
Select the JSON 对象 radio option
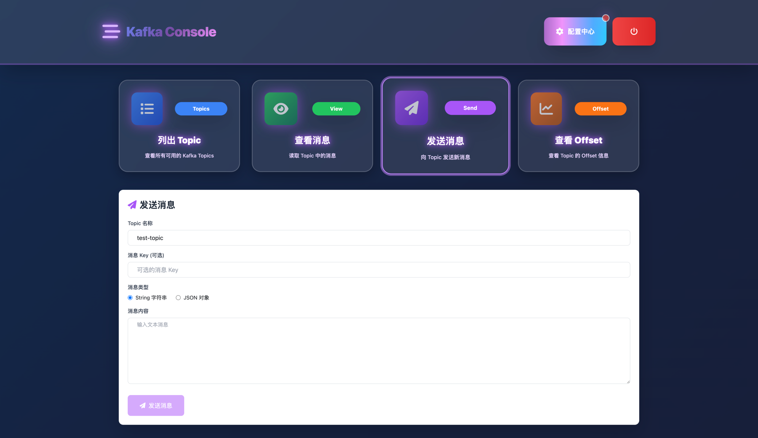point(178,298)
